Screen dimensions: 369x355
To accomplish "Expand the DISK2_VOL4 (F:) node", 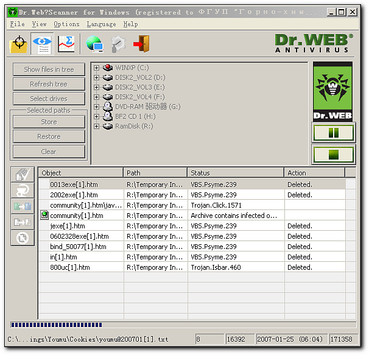I will pos(96,97).
